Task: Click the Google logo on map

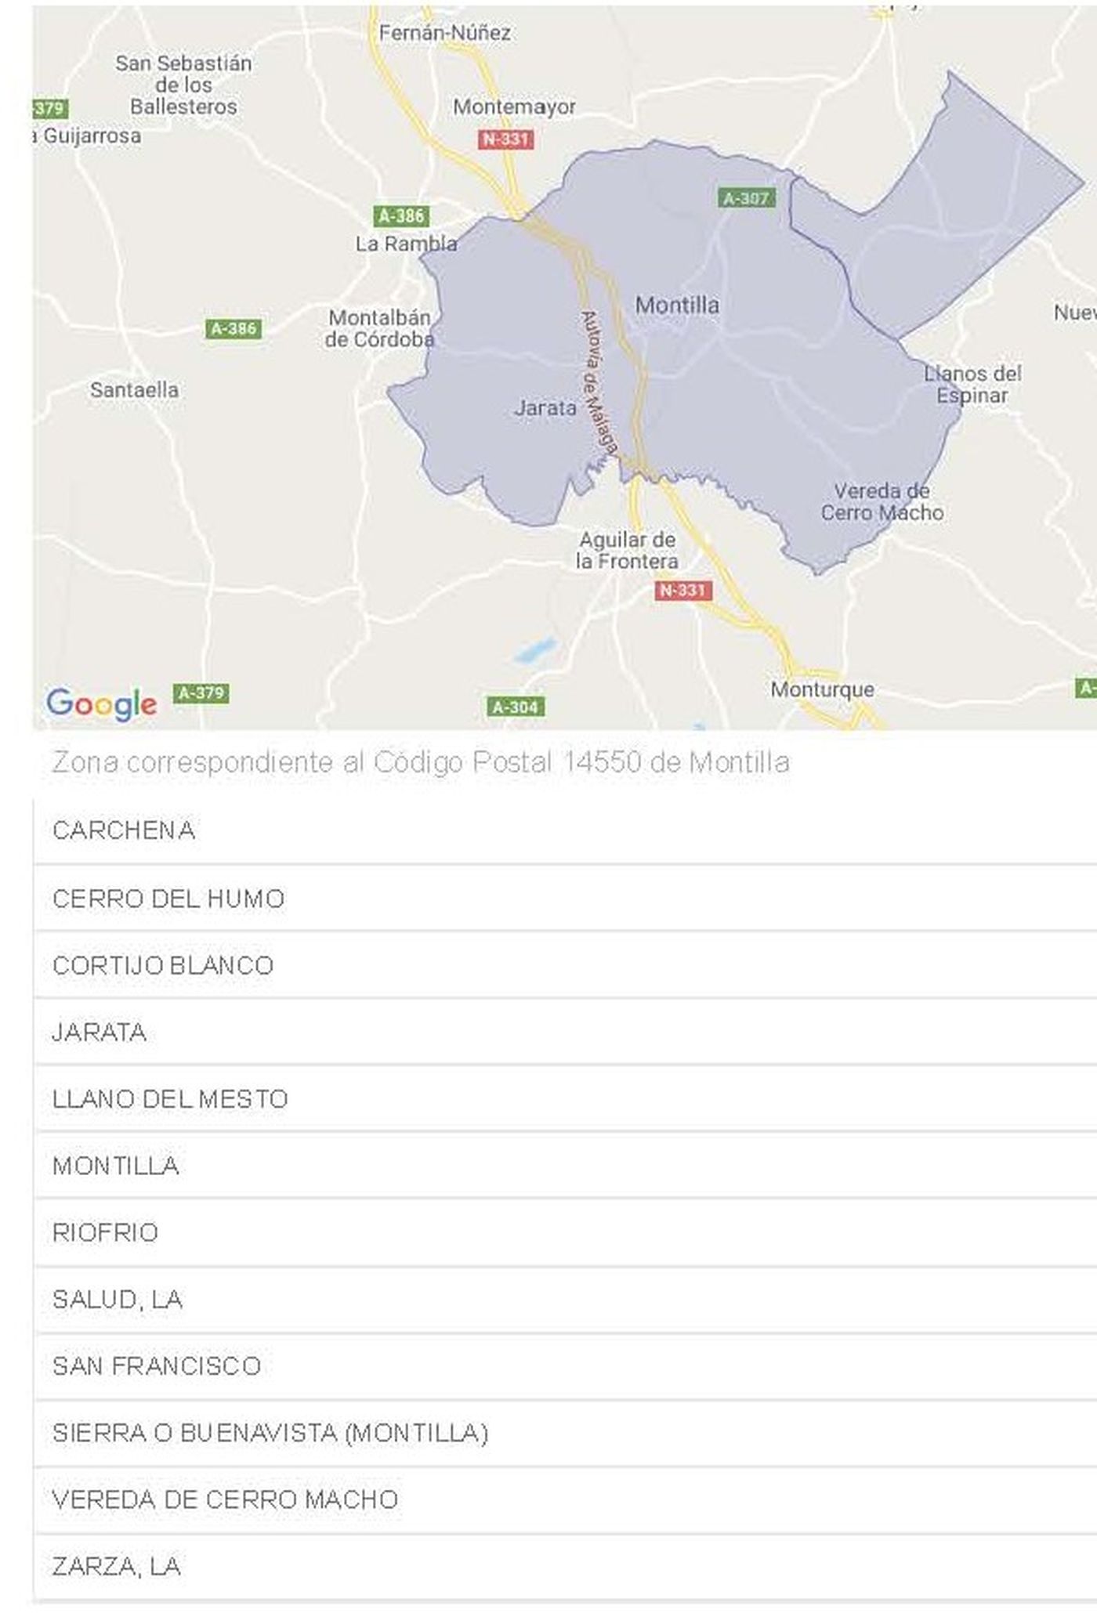Action: (x=101, y=703)
